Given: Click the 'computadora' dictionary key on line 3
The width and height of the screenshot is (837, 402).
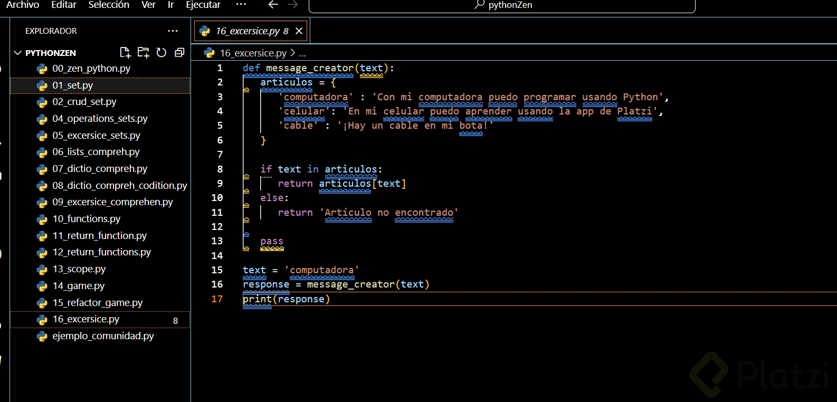Looking at the screenshot, I should coord(316,97).
